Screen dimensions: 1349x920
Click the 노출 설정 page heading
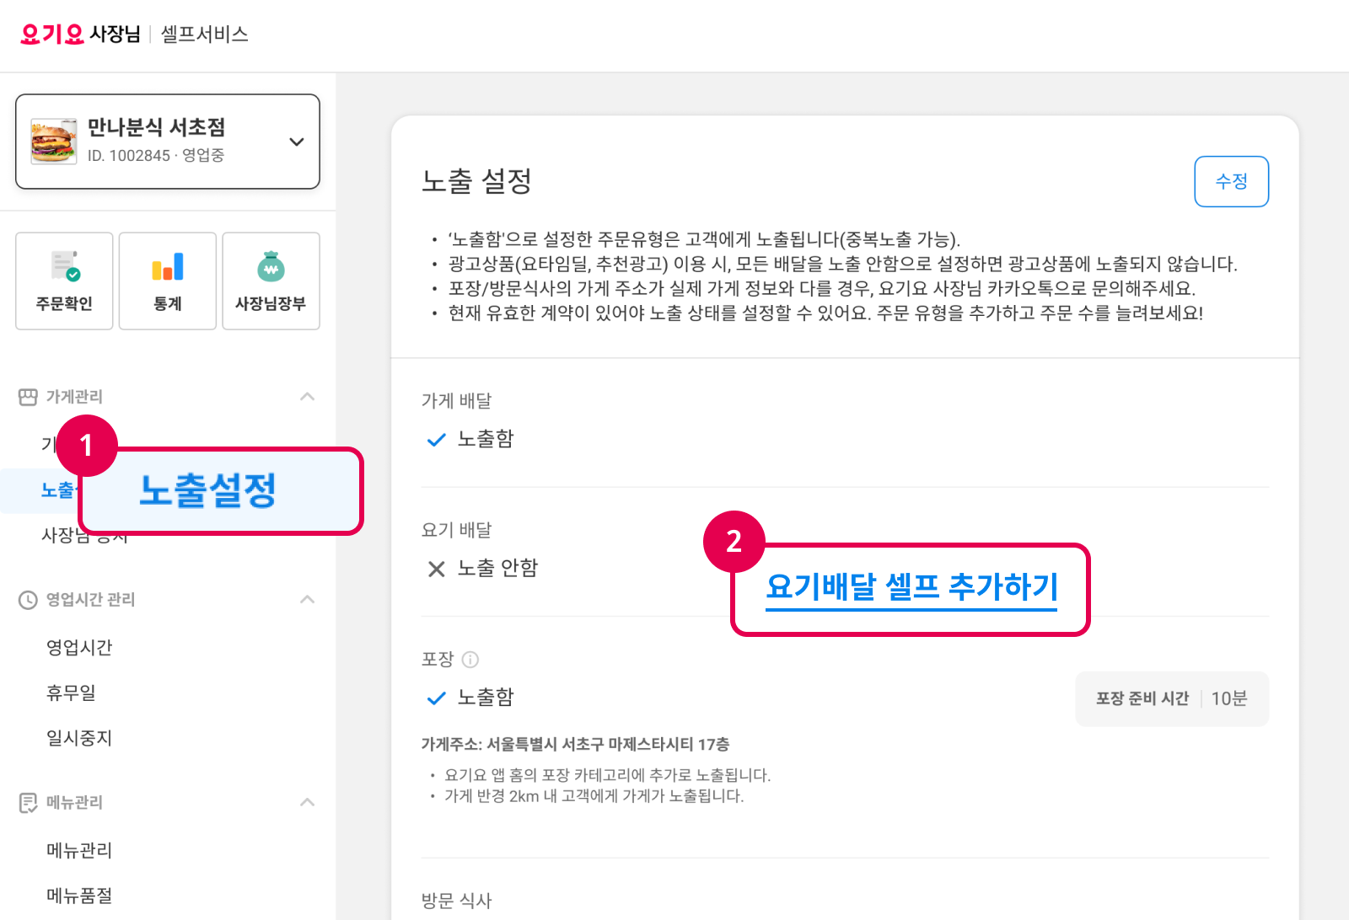[x=476, y=180]
